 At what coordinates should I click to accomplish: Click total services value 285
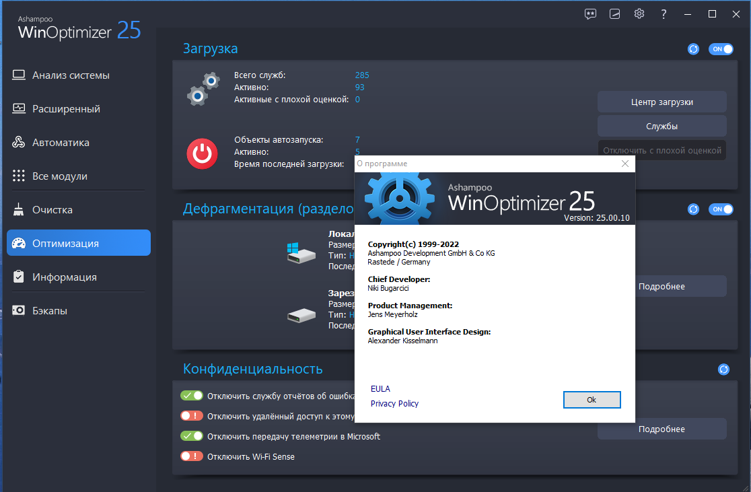tap(362, 75)
